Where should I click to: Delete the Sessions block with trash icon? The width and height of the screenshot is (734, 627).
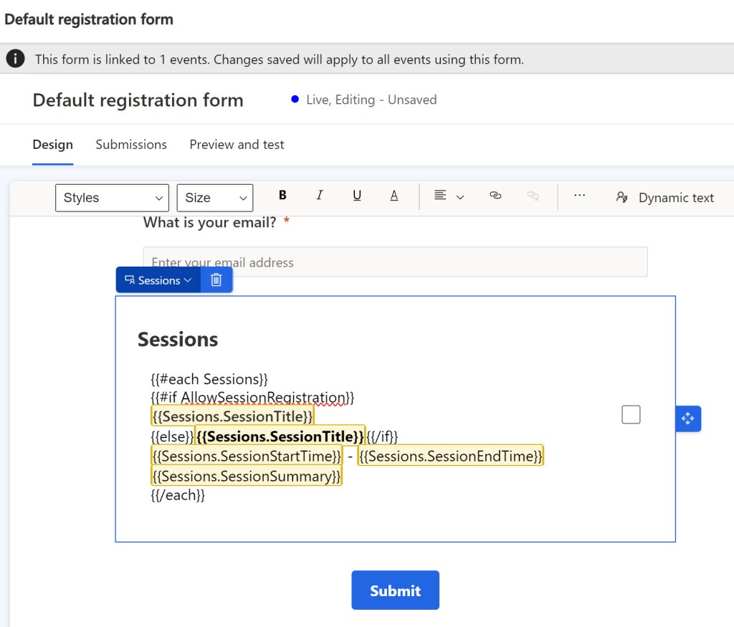[216, 280]
